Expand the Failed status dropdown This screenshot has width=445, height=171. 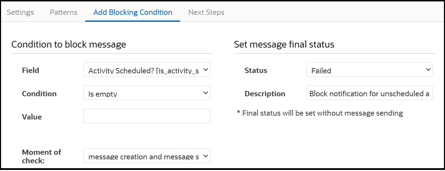(369, 70)
